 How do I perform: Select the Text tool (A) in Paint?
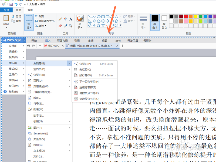(x=70, y=19)
